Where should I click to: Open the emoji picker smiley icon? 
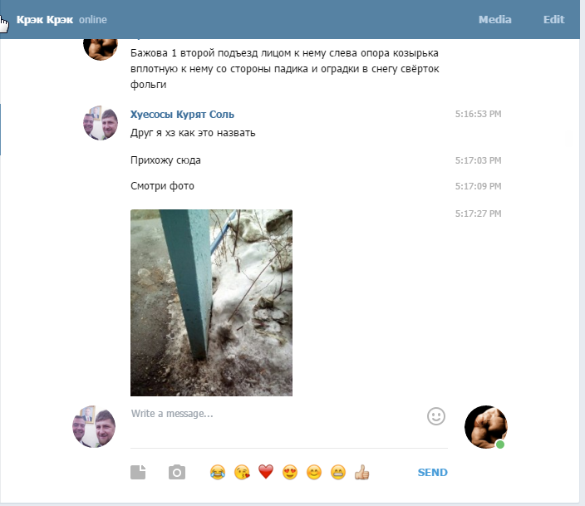pos(435,416)
